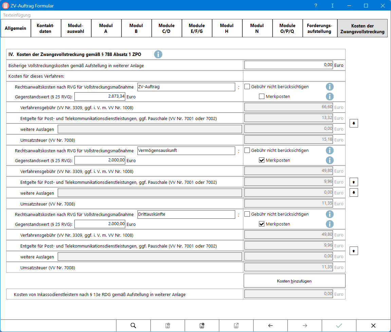Screen dimensions: 391x332
Task: Cancel with the X button in bottom bar
Action: tap(373, 326)
